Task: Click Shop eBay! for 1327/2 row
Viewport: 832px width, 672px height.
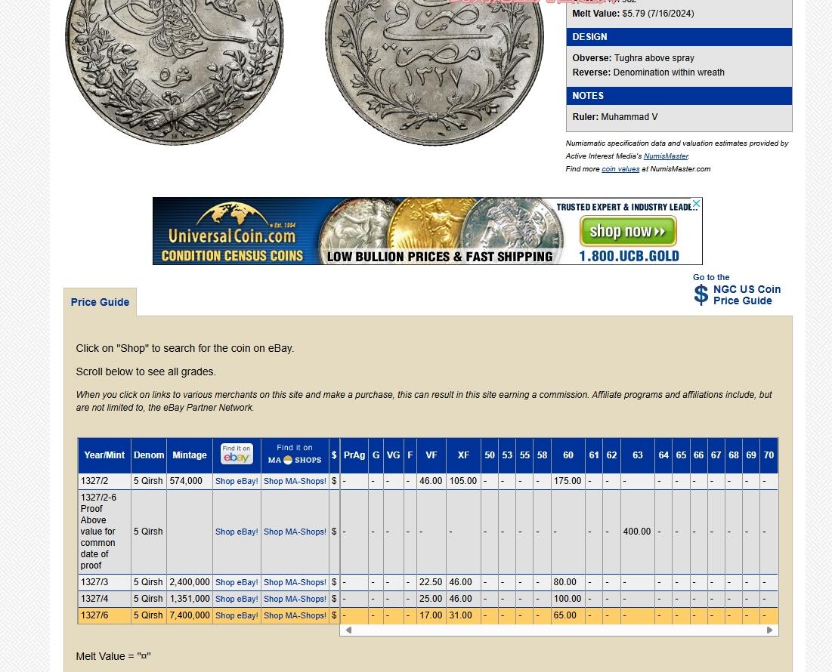Action: (237, 481)
